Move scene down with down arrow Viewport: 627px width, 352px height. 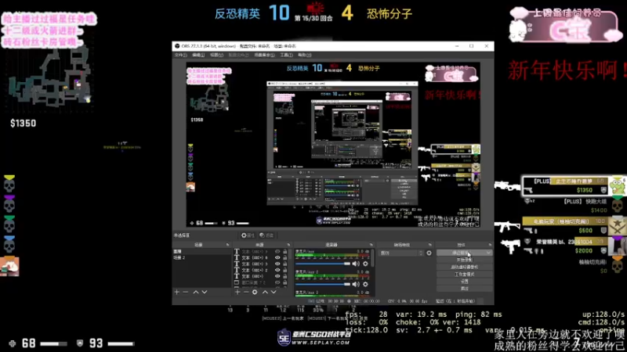click(x=205, y=292)
